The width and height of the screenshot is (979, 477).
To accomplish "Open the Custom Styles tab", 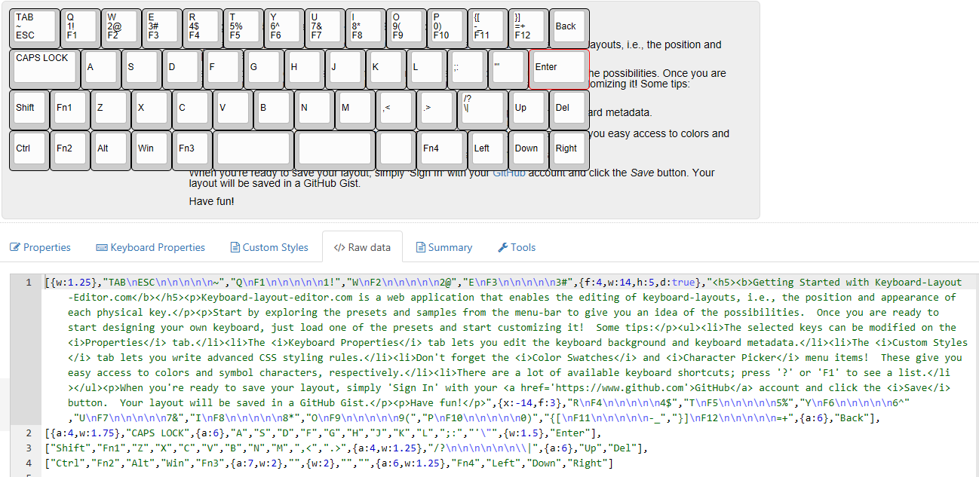I will coord(269,247).
